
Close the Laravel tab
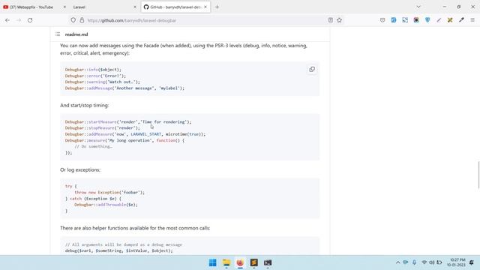pos(135,7)
